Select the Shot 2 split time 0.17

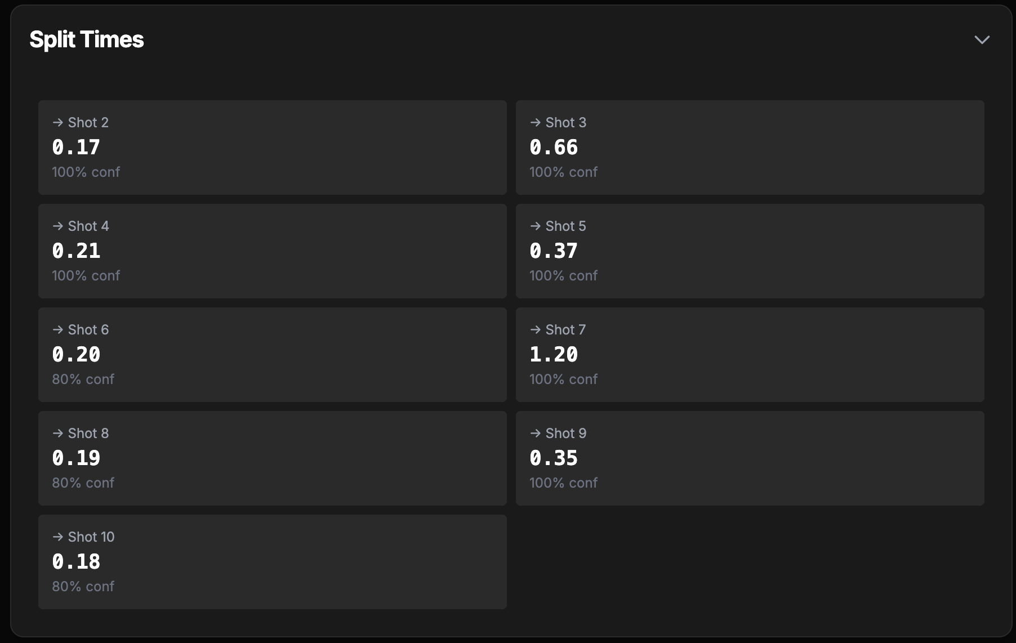pyautogui.click(x=76, y=147)
